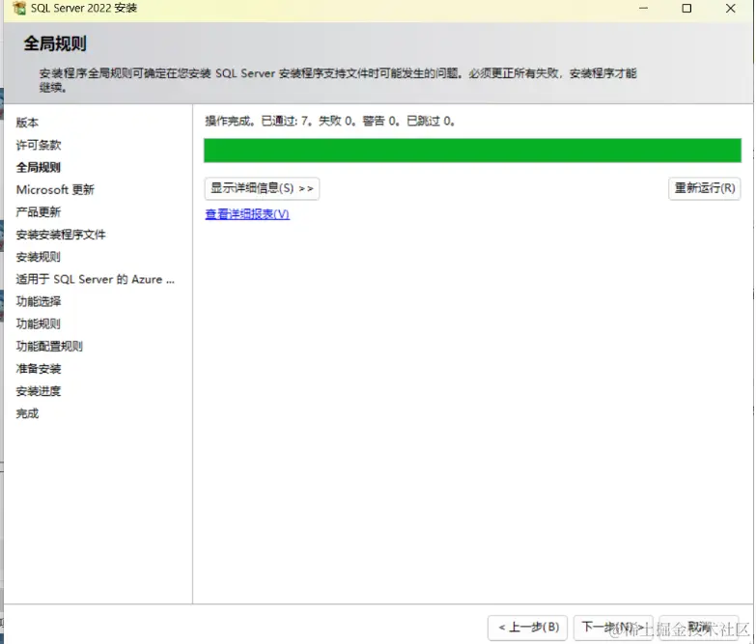
Task: Maximize the SQL Server 2022 安装 window
Action: (686, 8)
